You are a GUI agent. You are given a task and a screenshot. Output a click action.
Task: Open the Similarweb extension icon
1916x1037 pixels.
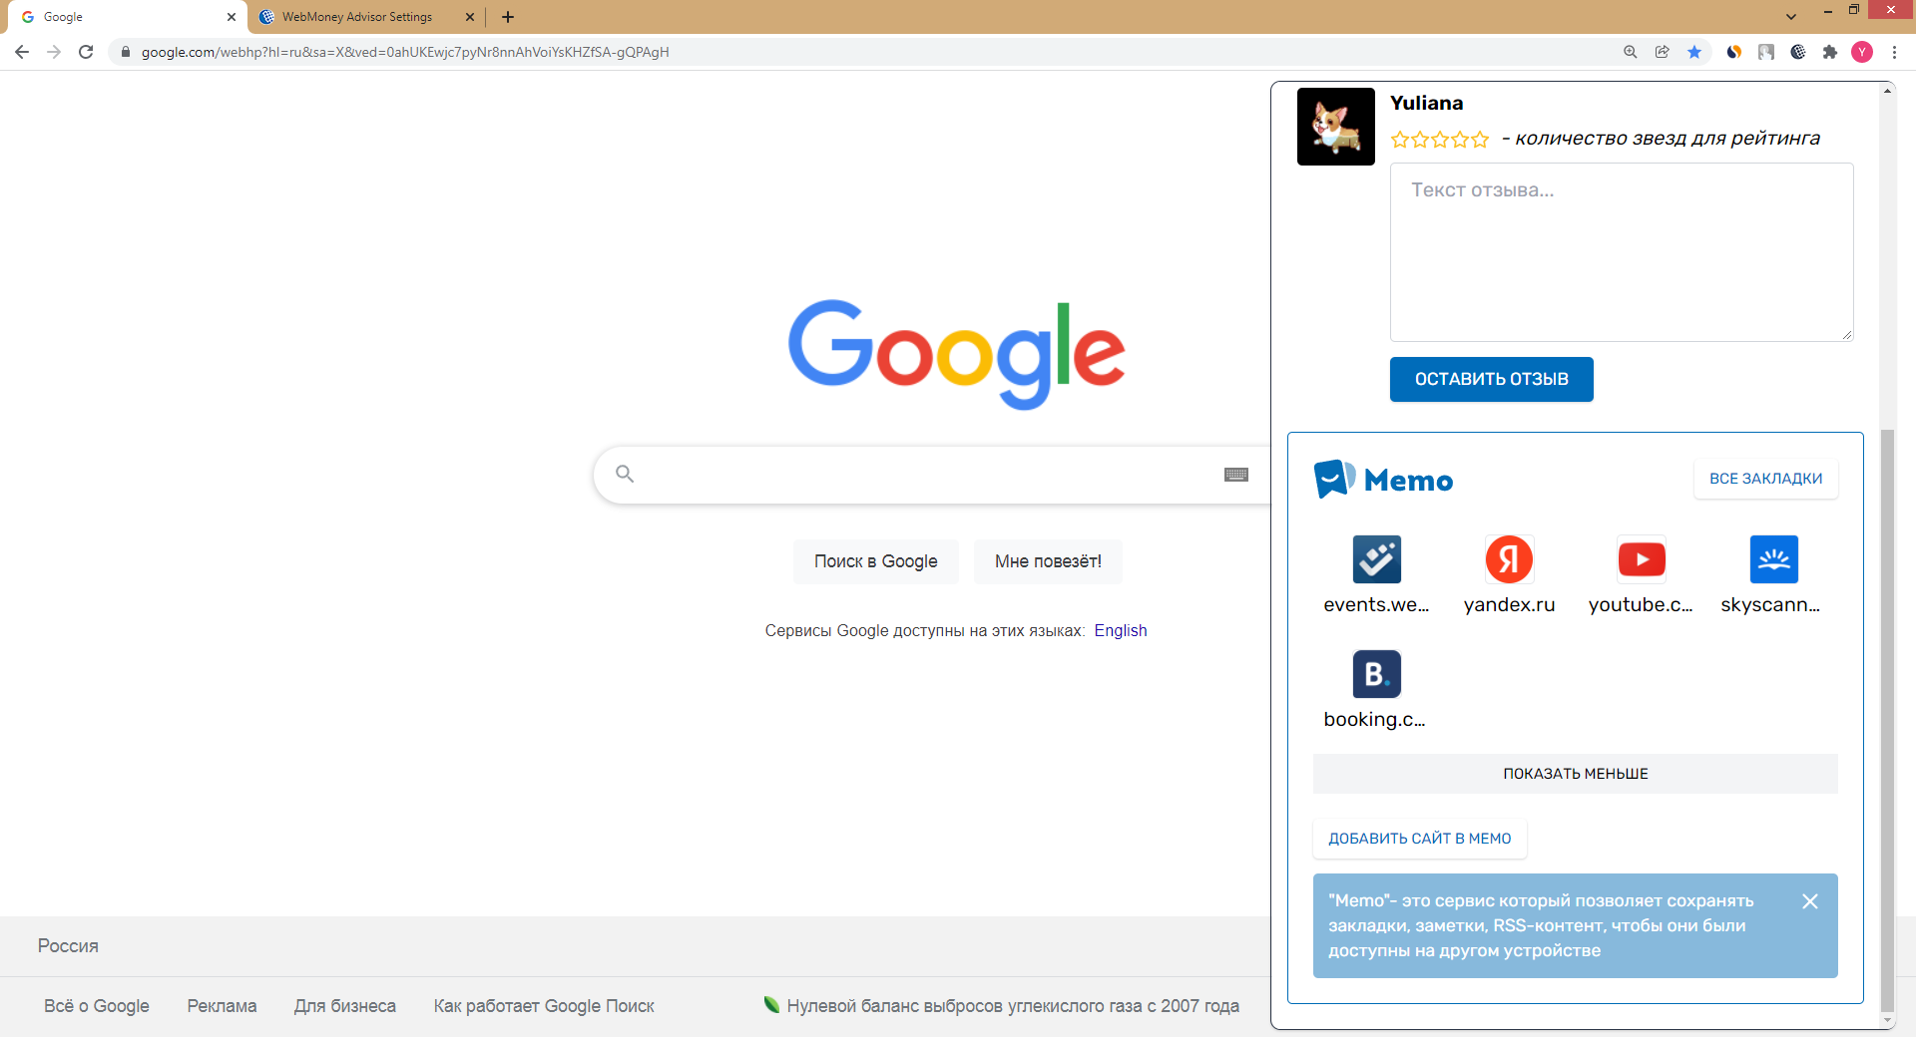coord(1734,52)
